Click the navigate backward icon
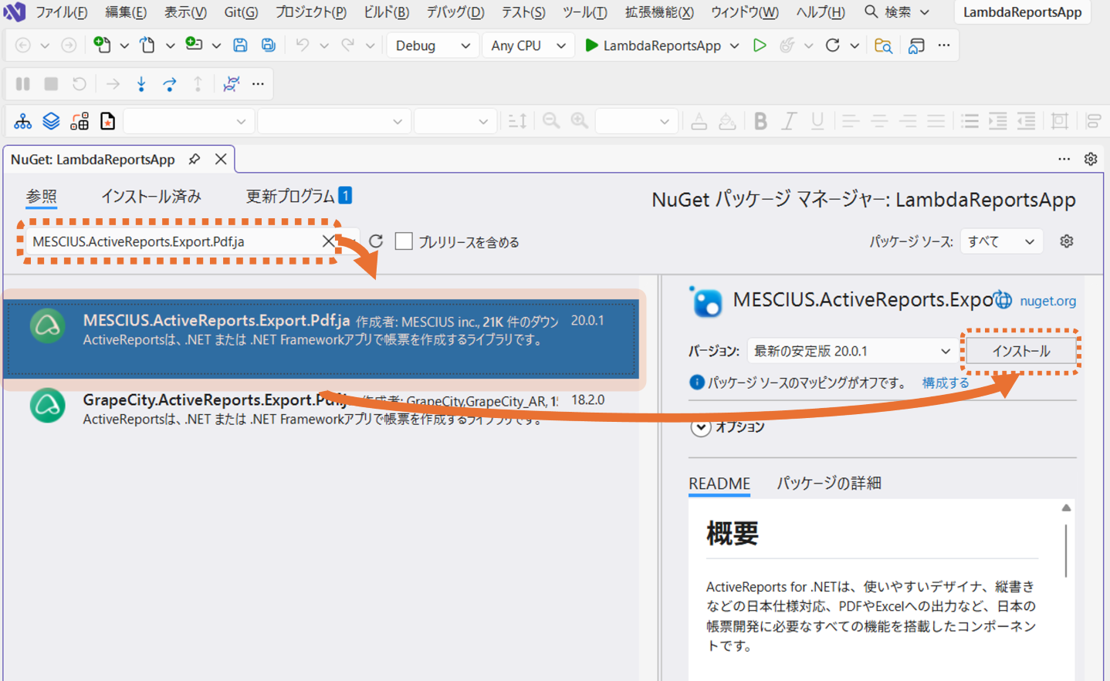The width and height of the screenshot is (1110, 681). click(23, 46)
